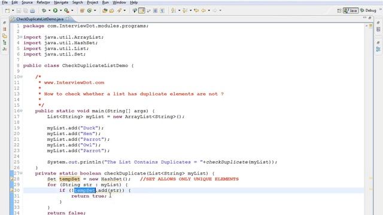Image resolution: width=383 pixels, height=215 pixels.
Task: Expand the New Java Class dropdown arrow
Action: pos(95,11)
